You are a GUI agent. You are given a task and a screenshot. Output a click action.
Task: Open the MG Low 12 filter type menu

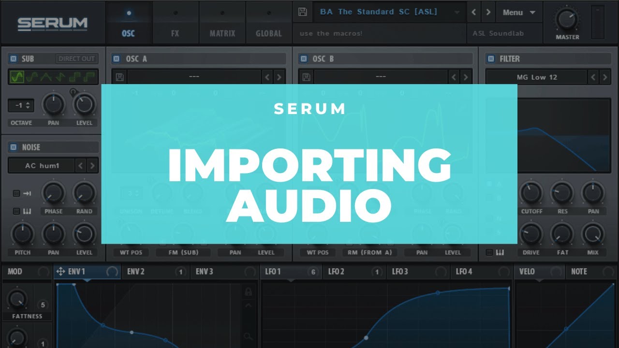coord(536,77)
